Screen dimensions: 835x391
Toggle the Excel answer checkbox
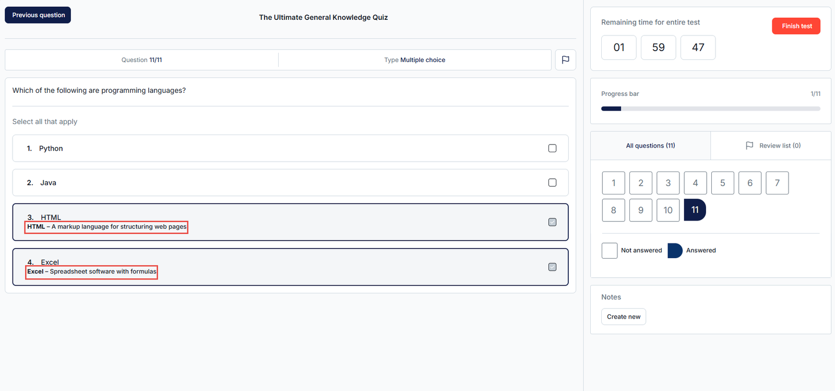click(x=552, y=267)
